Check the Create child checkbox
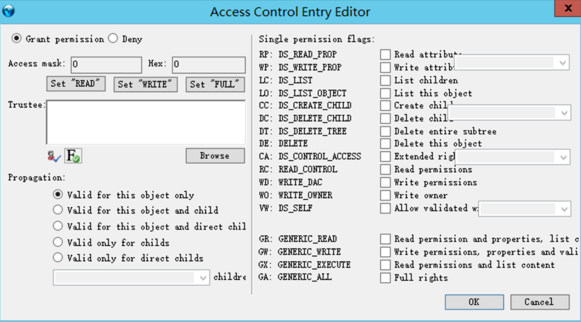This screenshot has height=322, width=581. click(x=386, y=106)
